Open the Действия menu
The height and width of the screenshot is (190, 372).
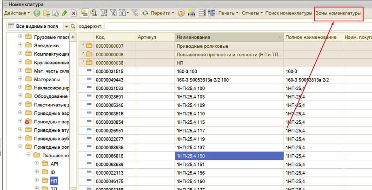17,13
